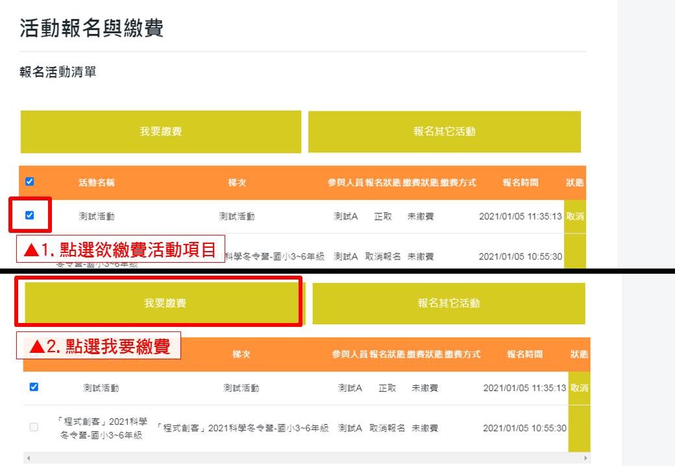
Task: Click the 2021/01/05 10:55:30 timestamp in the upper table
Action: [x=521, y=257]
